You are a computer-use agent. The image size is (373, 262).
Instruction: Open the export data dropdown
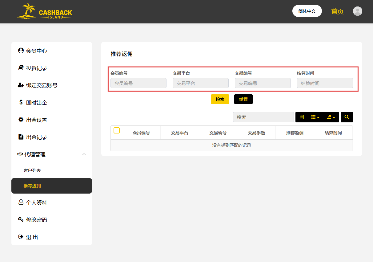click(331, 117)
